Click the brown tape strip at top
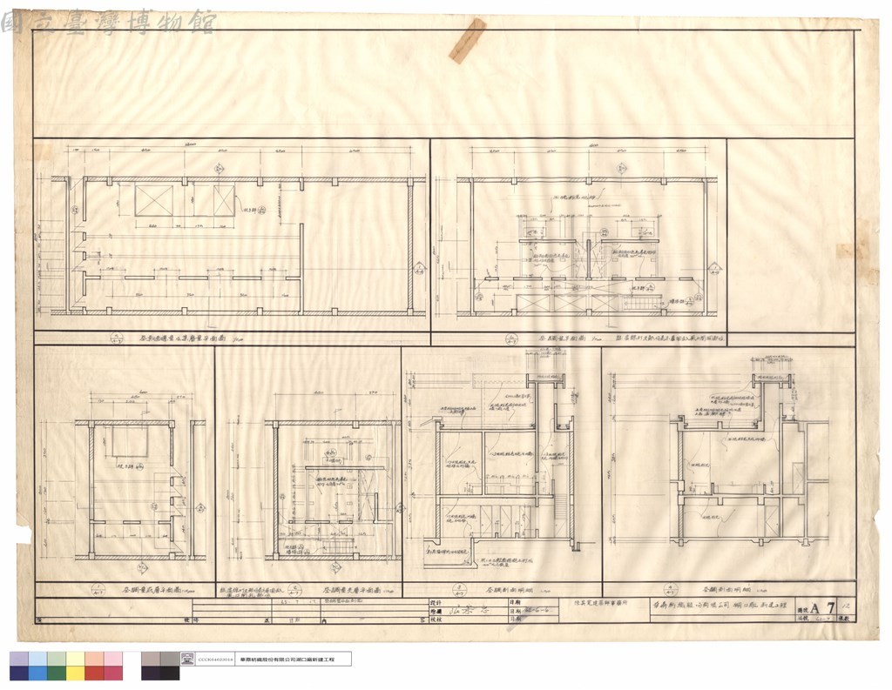This screenshot has width=892, height=690. [x=468, y=40]
